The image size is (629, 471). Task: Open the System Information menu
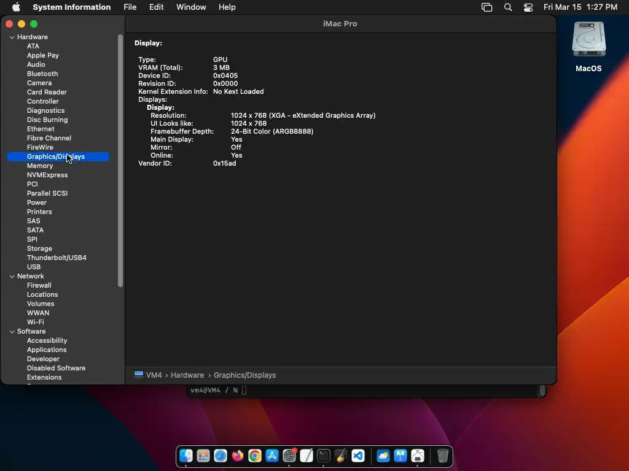click(72, 7)
